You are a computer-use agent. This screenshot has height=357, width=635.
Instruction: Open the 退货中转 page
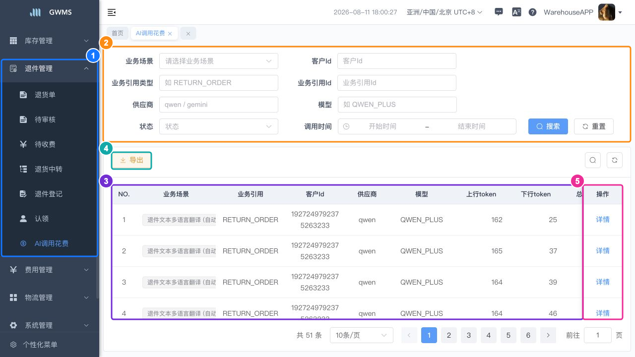tap(50, 169)
